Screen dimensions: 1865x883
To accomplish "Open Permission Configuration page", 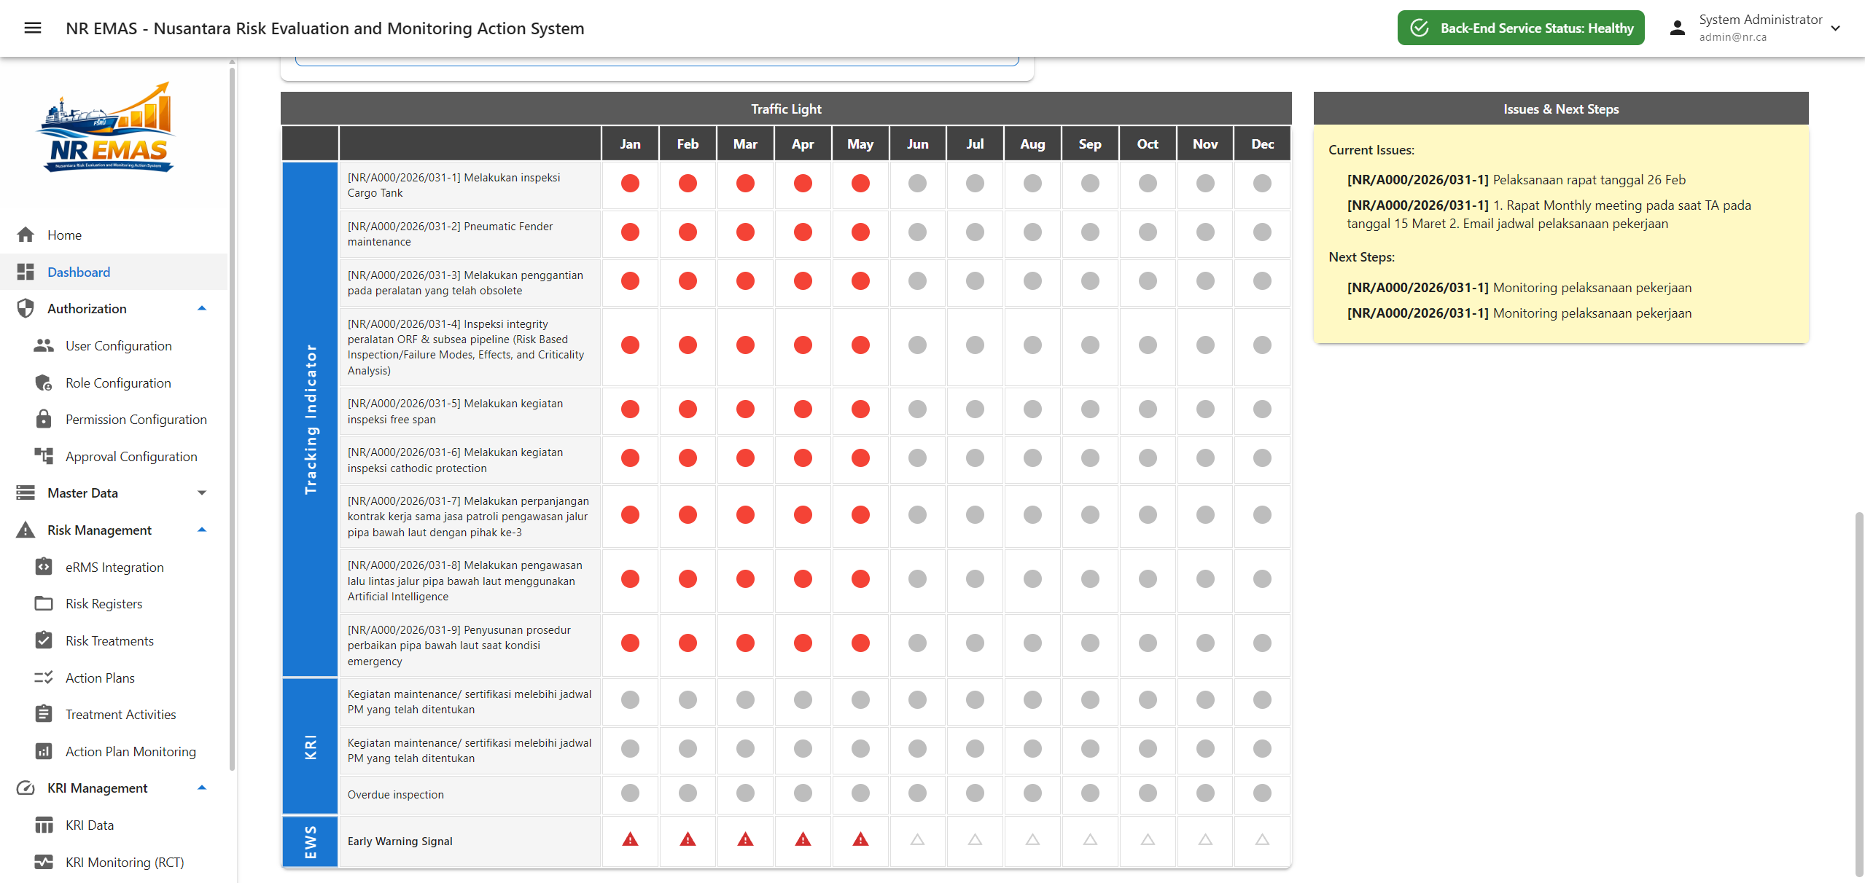I will (114, 419).
